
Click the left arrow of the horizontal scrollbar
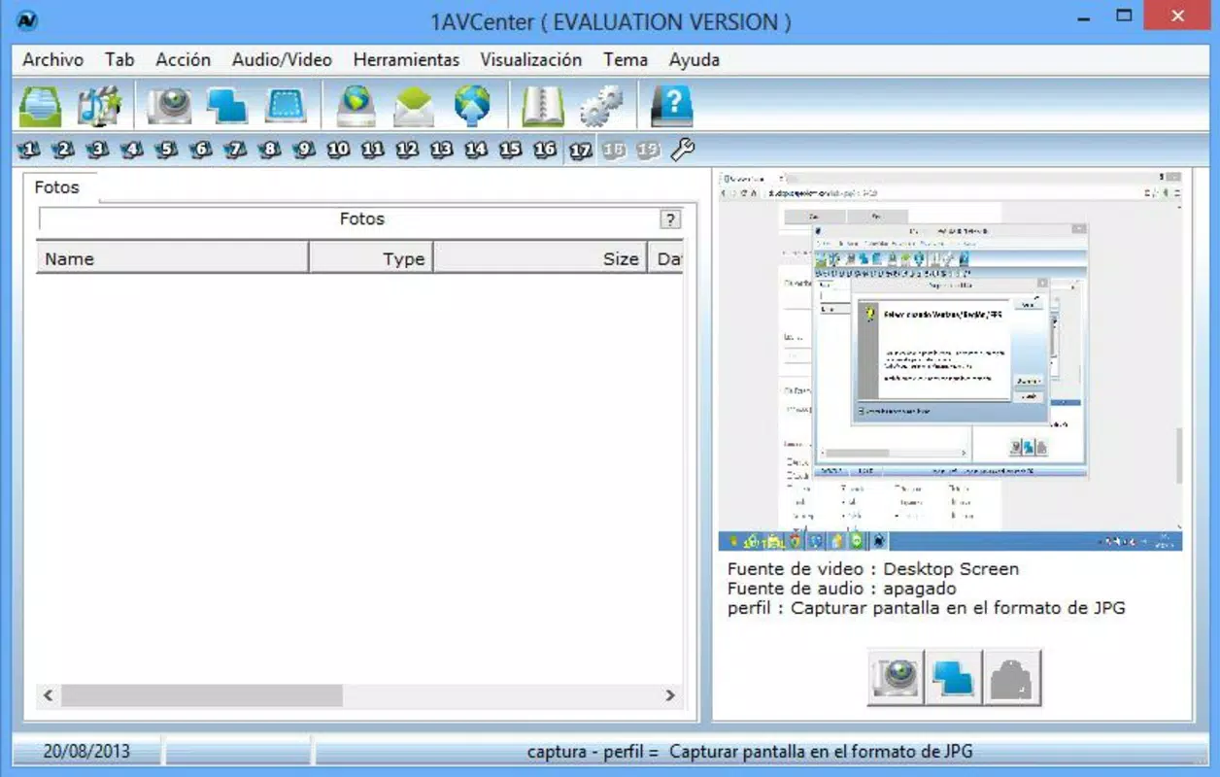click(48, 695)
